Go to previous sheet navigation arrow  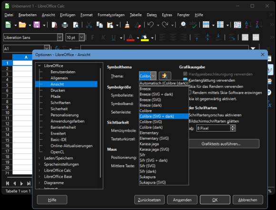14,183
